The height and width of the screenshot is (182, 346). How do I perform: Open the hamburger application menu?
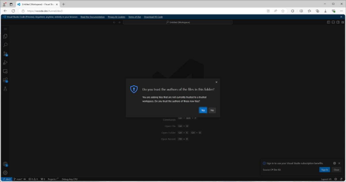coord(5,29)
